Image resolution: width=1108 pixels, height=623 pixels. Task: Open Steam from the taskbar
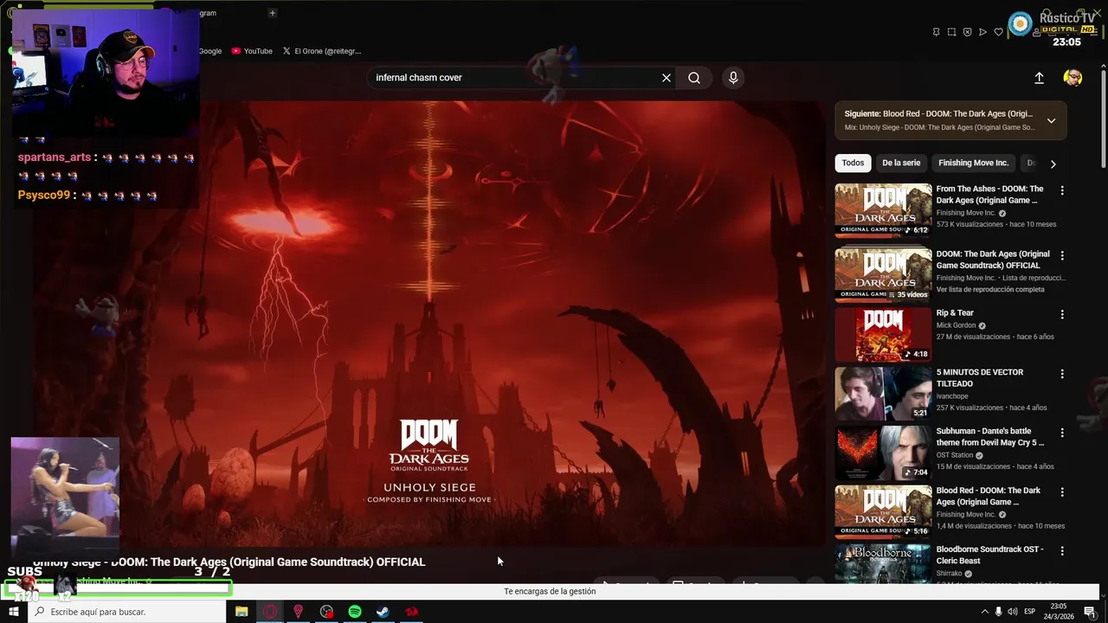click(383, 612)
